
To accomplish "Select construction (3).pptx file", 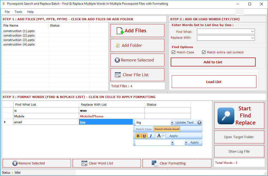I will coord(19,40).
